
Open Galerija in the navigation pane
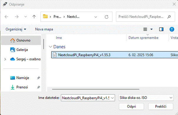[x=22, y=50]
